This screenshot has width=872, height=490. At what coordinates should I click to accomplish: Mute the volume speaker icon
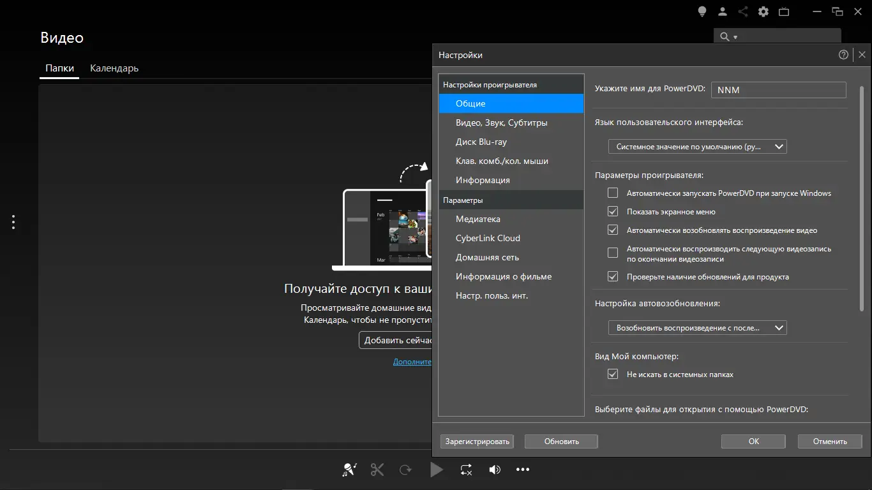tap(495, 470)
